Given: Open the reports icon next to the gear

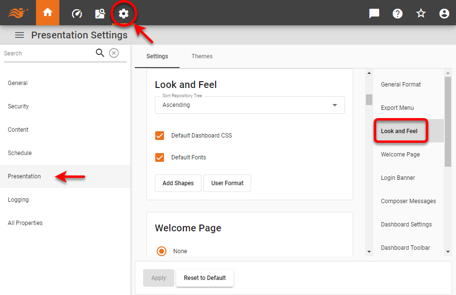Looking at the screenshot, I should 100,14.
